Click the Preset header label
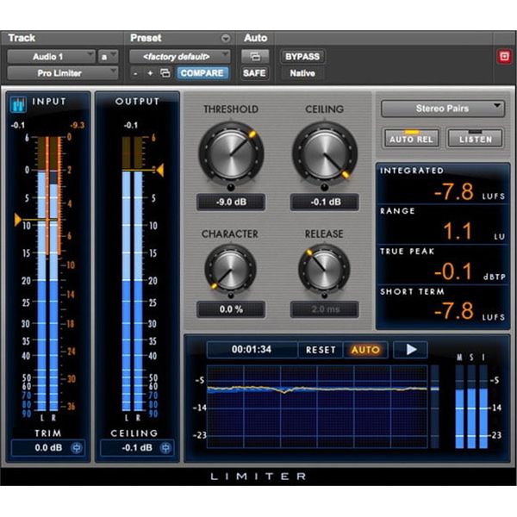This screenshot has height=517, width=517. (146, 38)
